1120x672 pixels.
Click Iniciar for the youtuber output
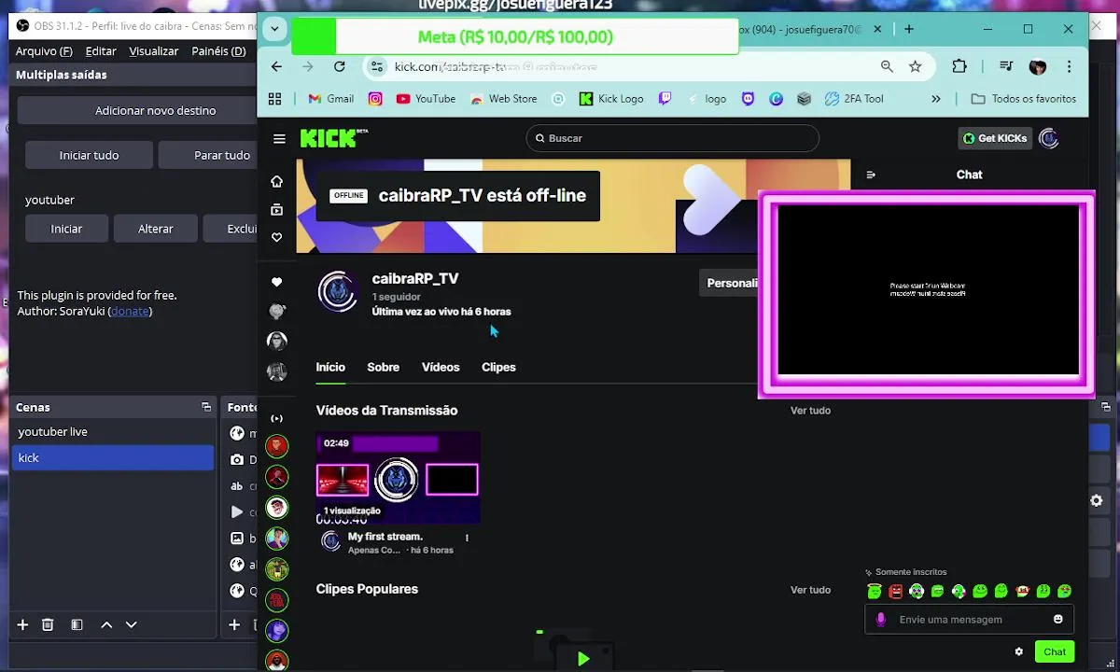pos(66,229)
